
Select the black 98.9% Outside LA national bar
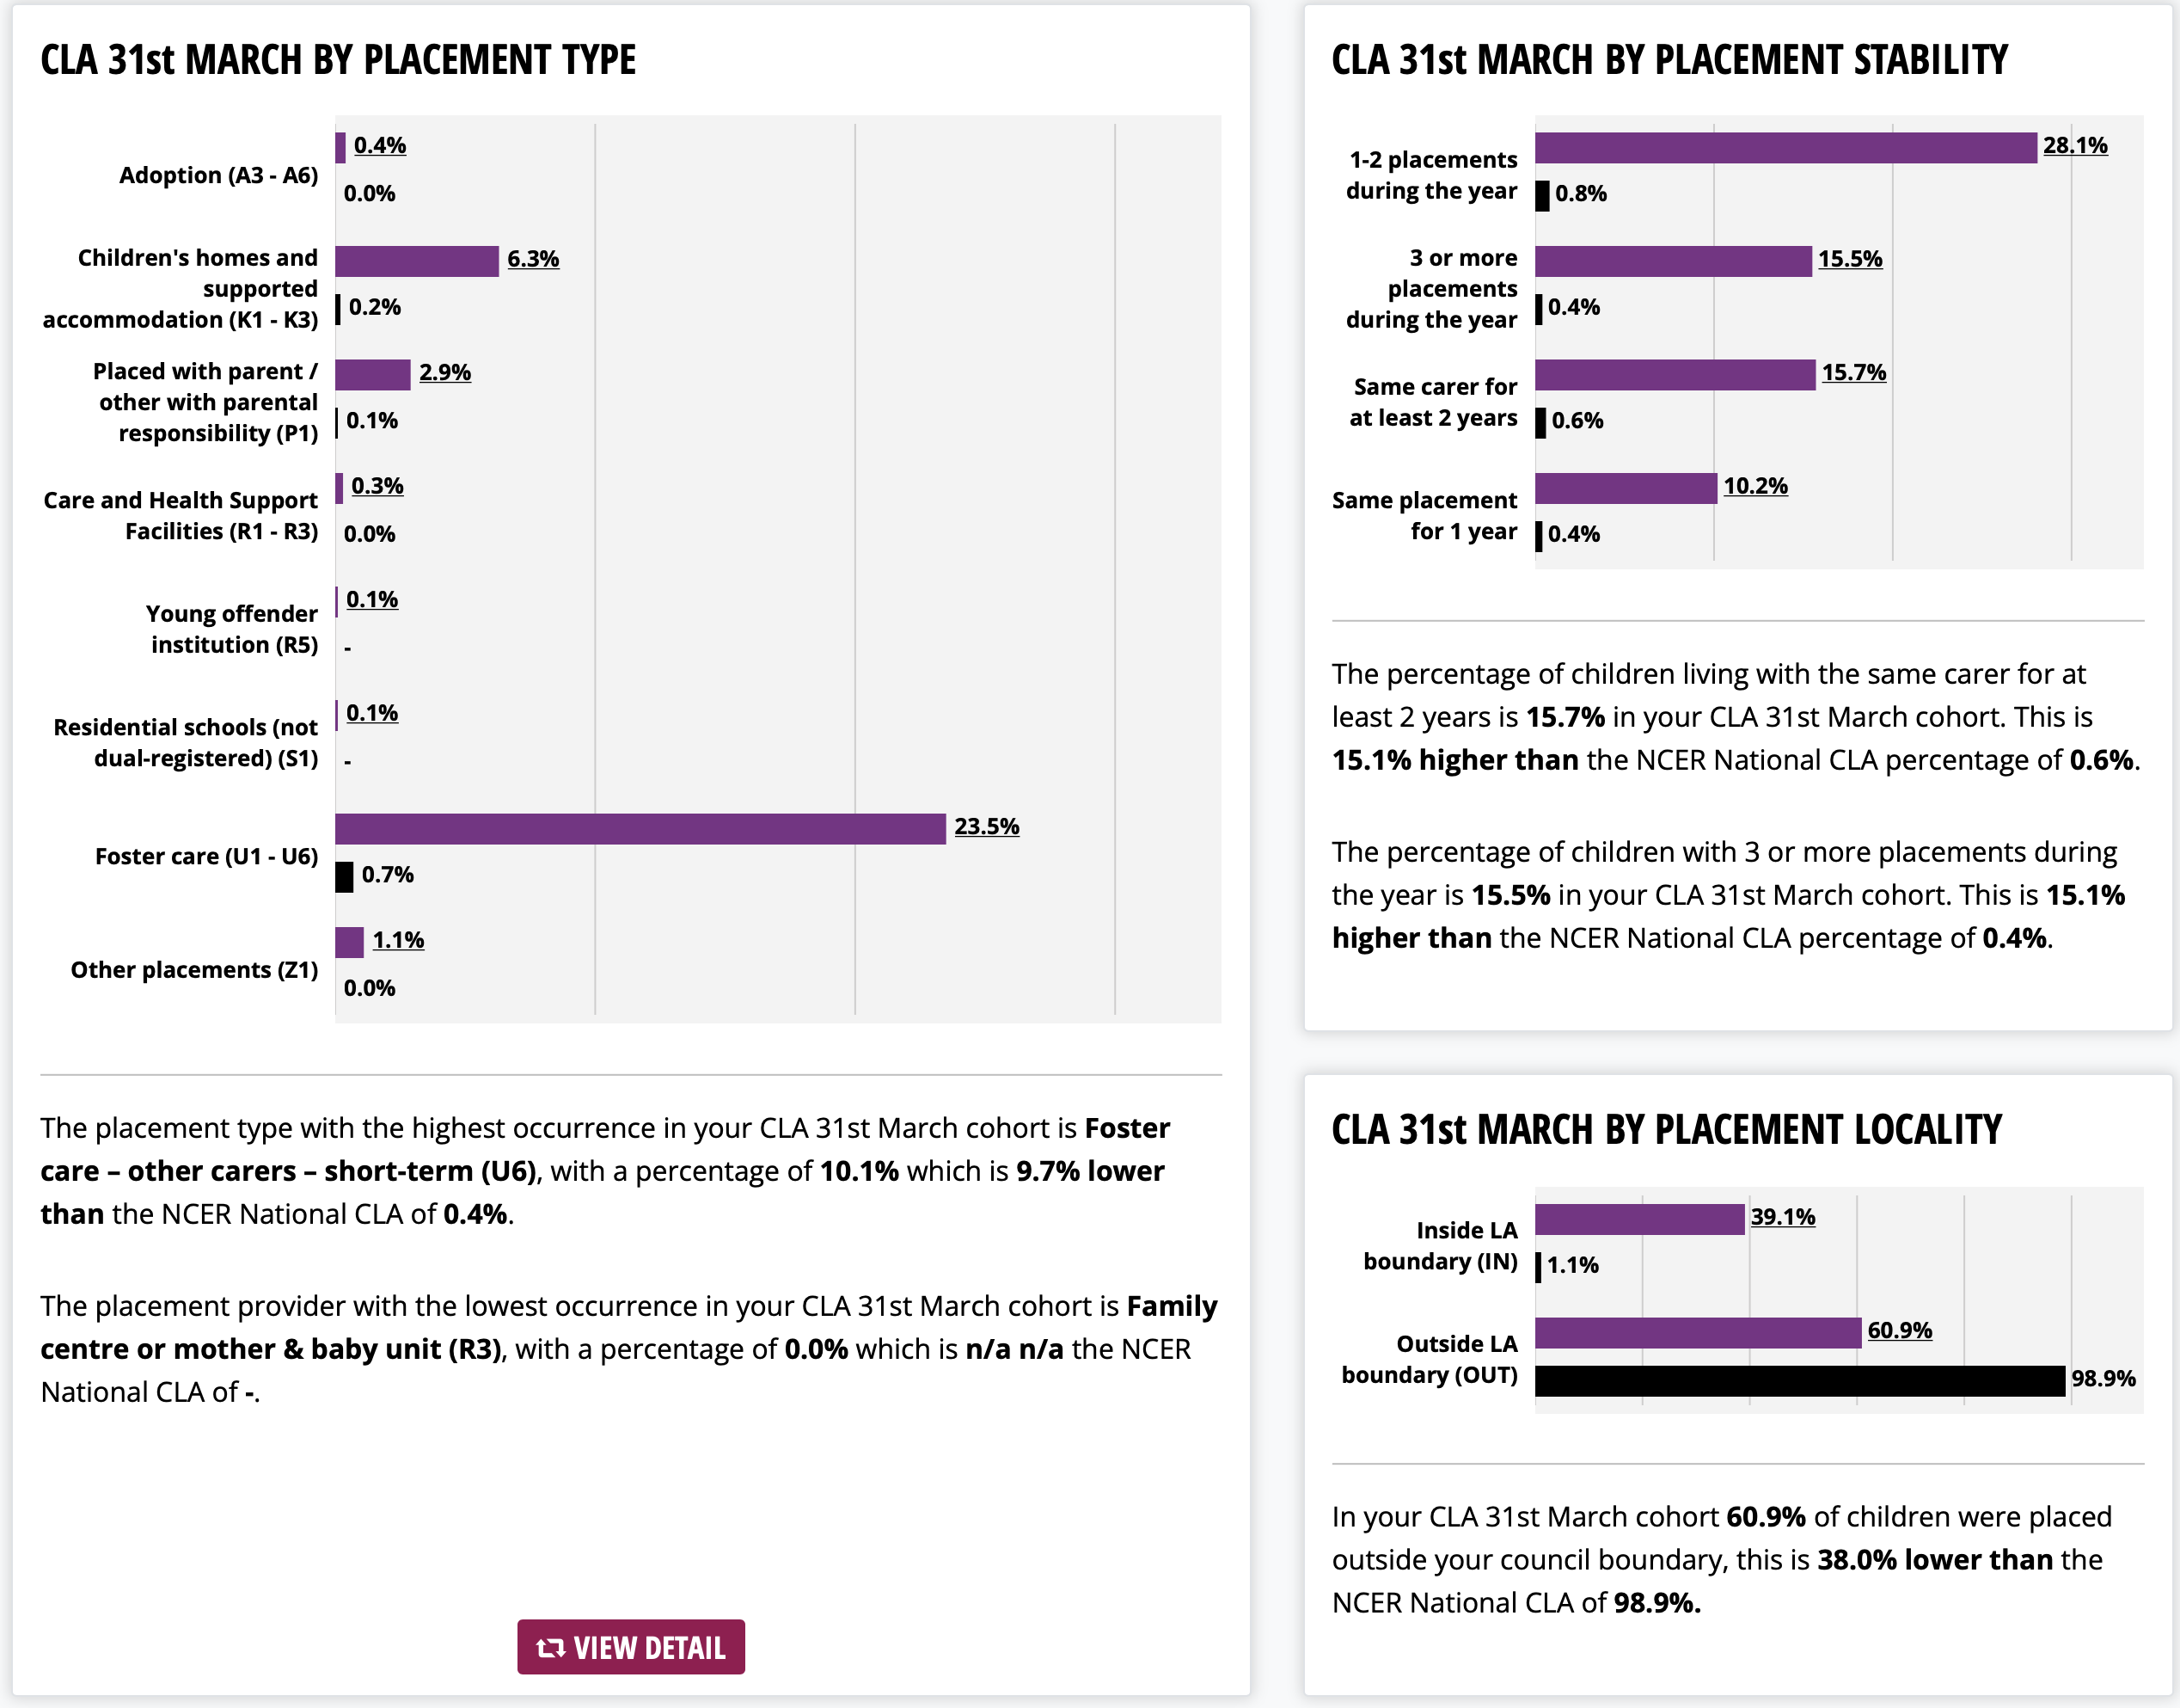[1799, 1381]
